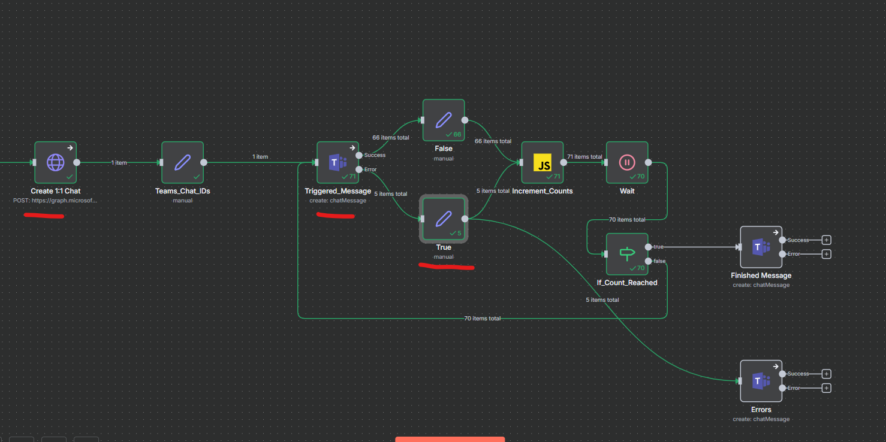Viewport: 886px width, 442px height.
Task: Click the 'Finished Message' node label
Action: click(761, 276)
